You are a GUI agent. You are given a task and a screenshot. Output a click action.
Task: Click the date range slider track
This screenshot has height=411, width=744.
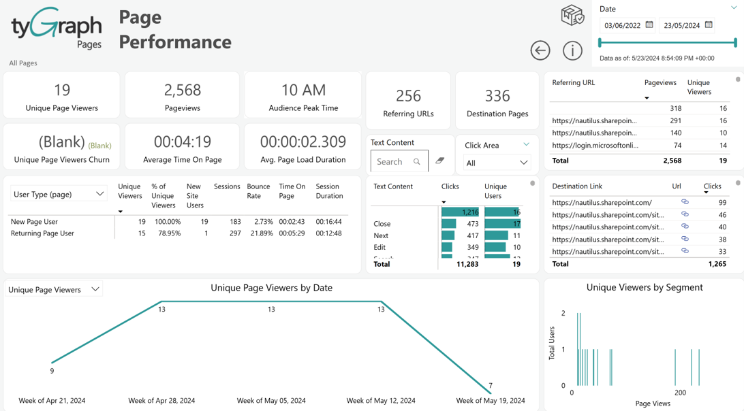[668, 43]
